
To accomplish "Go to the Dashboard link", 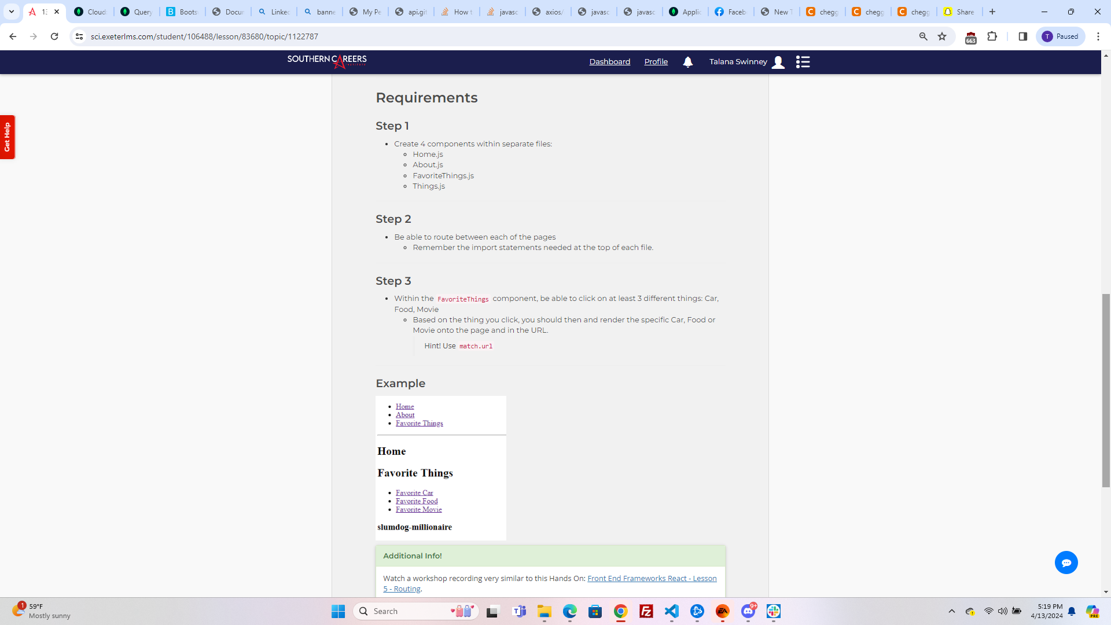I will (609, 61).
